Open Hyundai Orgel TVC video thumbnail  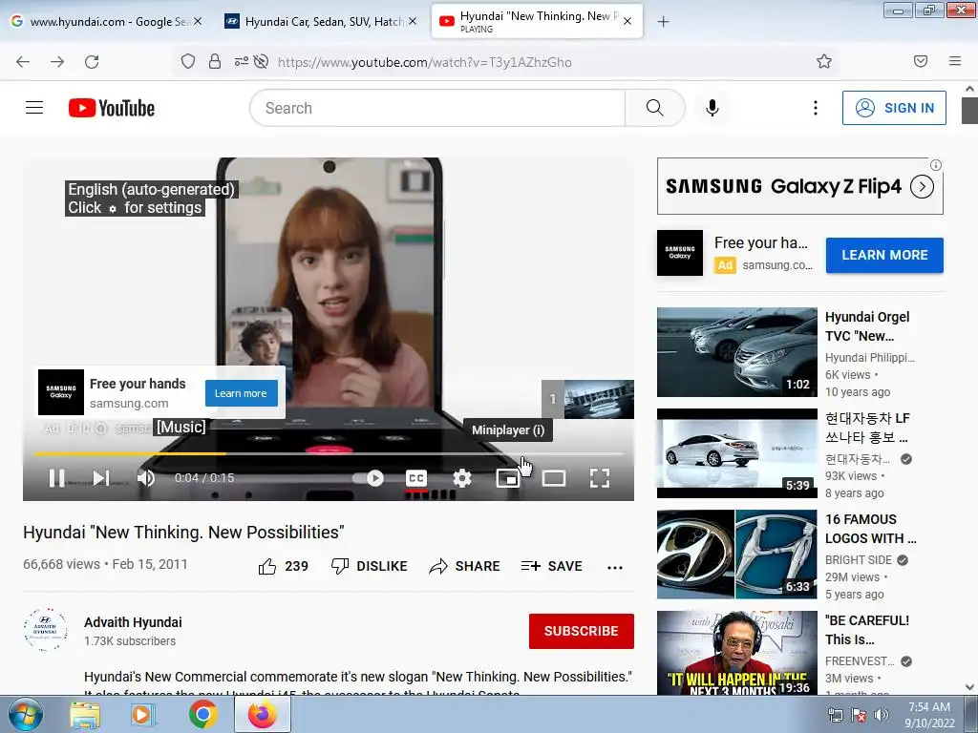pos(736,351)
